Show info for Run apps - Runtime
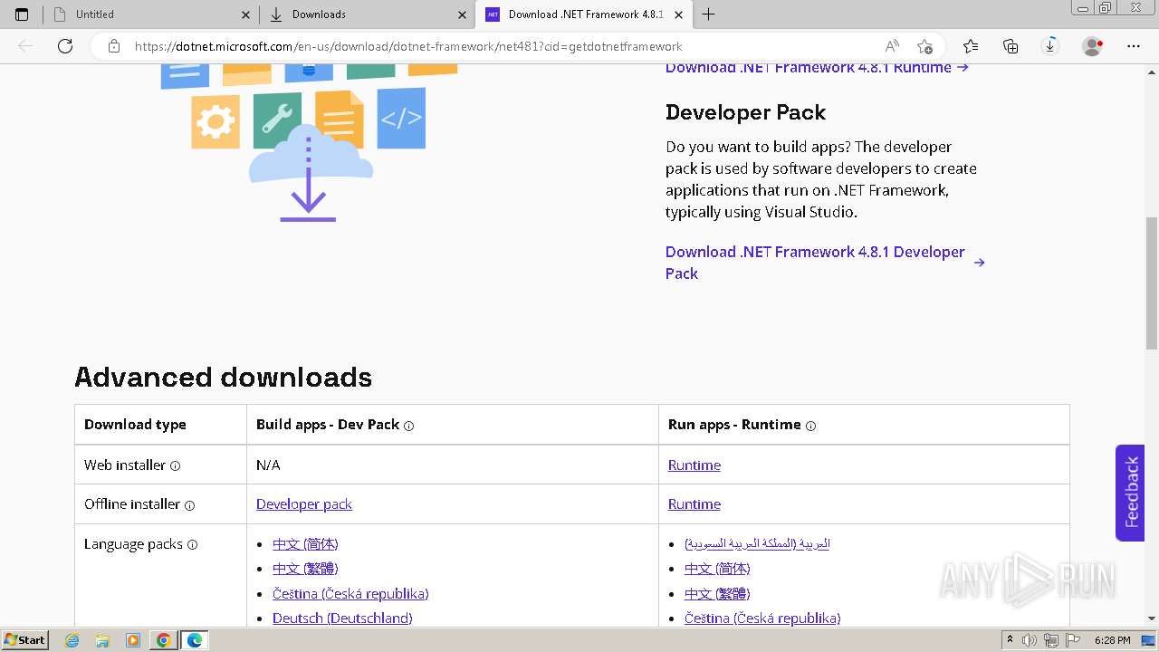Image resolution: width=1159 pixels, height=652 pixels. pos(810,426)
